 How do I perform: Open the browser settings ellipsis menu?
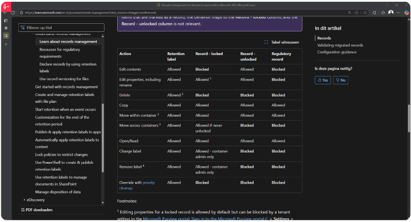point(398,13)
